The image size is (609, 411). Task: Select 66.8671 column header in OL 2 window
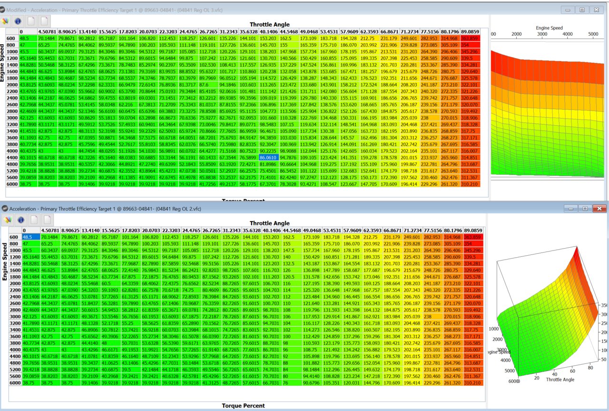click(x=392, y=231)
